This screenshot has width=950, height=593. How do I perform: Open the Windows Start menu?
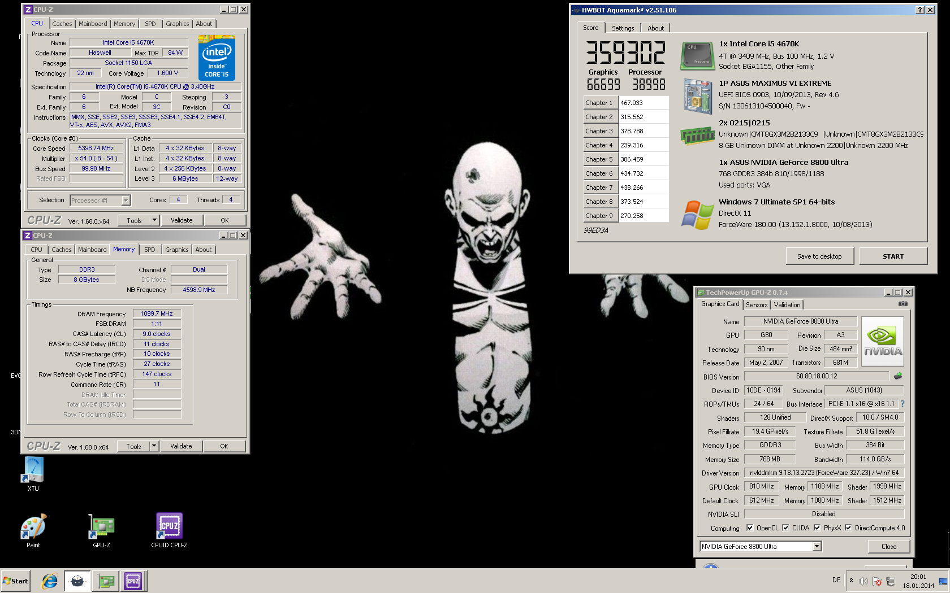tap(15, 581)
